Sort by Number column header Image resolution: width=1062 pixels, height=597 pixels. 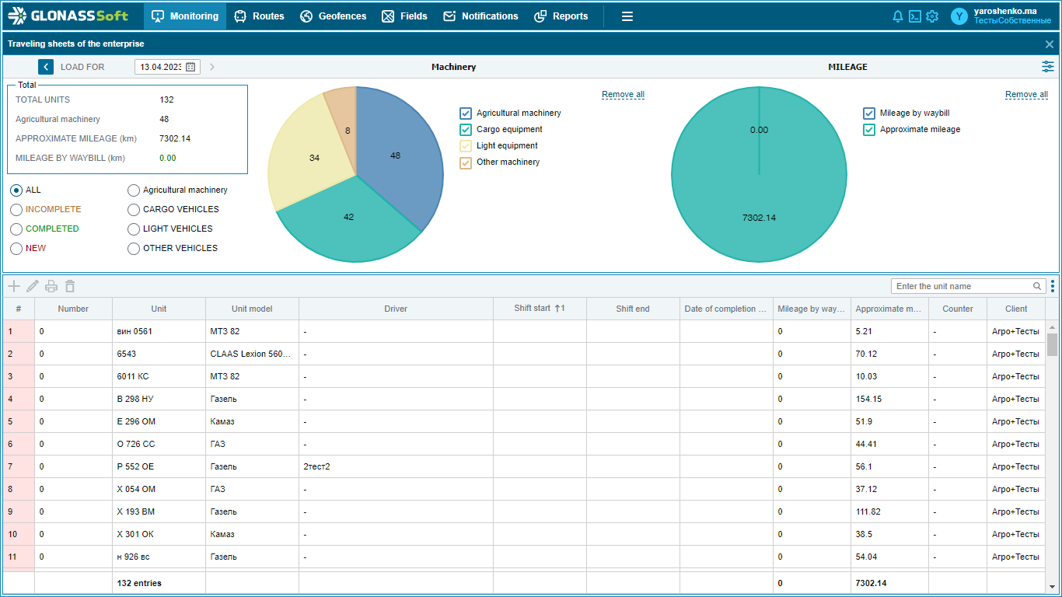tap(73, 309)
